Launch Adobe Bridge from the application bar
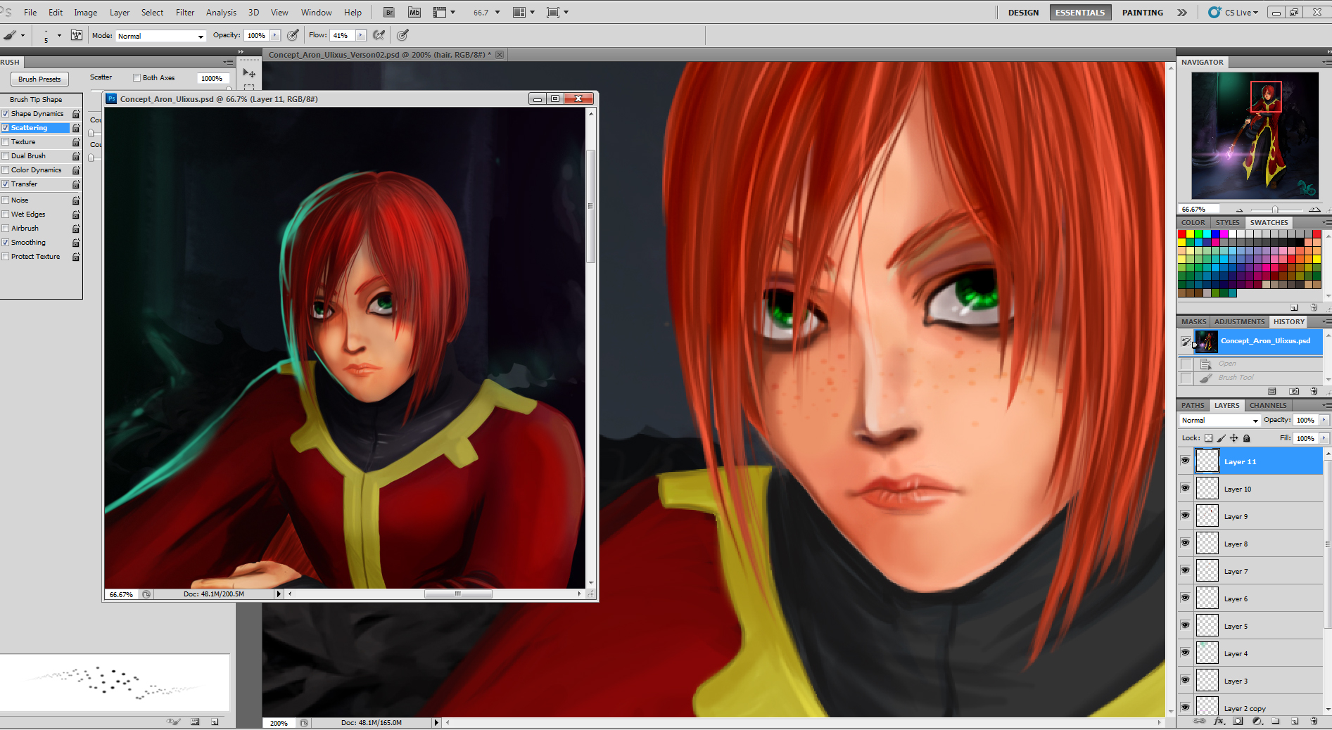This screenshot has width=1332, height=730. point(388,12)
